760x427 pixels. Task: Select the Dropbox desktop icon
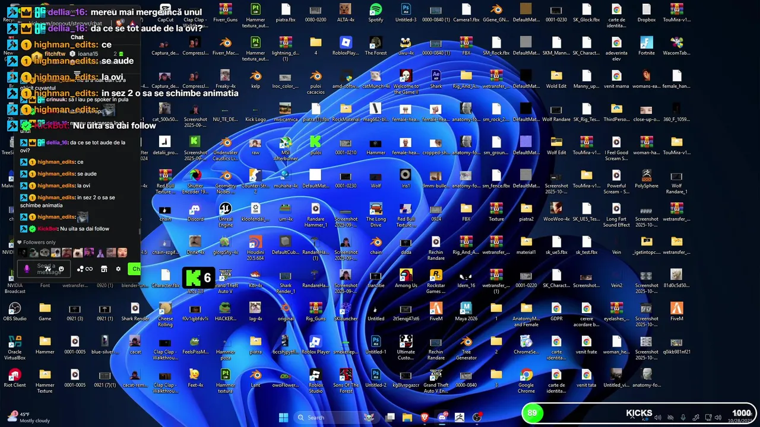pos(647,12)
